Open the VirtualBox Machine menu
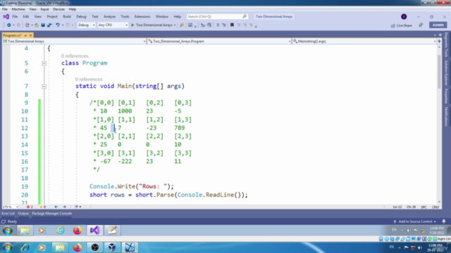Image resolution: width=451 pixels, height=253 pixels. click(18, 9)
